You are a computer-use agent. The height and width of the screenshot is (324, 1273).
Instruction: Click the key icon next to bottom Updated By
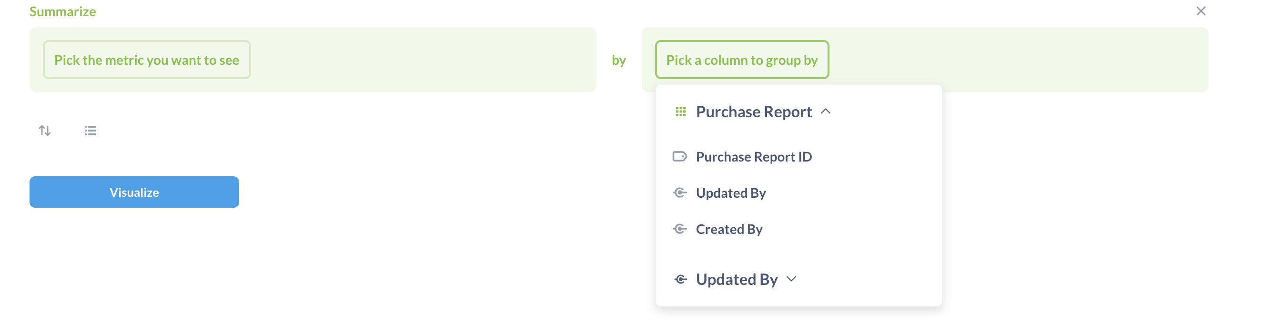click(x=680, y=279)
